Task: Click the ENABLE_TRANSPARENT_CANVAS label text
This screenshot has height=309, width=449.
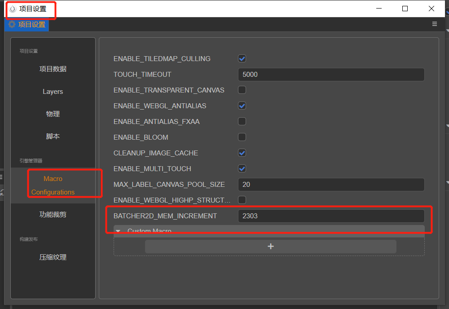Action: [x=169, y=90]
